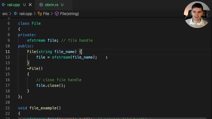Image resolution: width=212 pixels, height=119 pixels.
Task: Open the File(string) breadcrumb item
Action: [69, 14]
